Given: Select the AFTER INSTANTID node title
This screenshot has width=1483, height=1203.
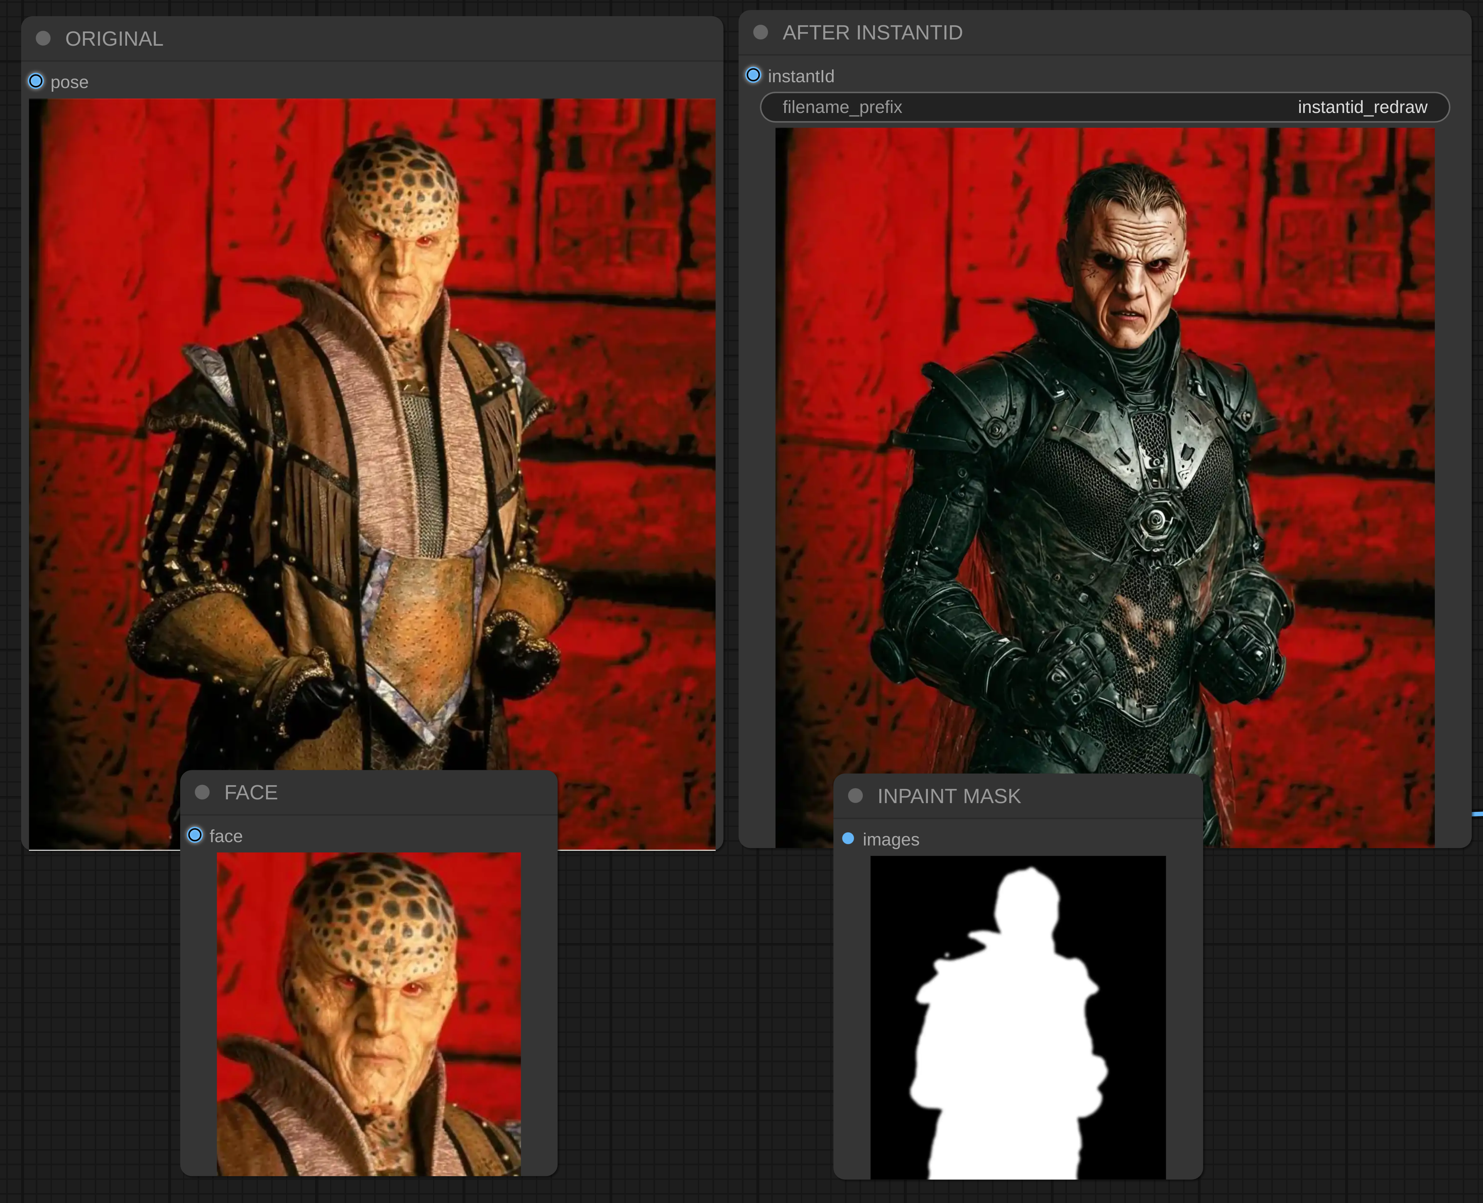Looking at the screenshot, I should click(872, 32).
